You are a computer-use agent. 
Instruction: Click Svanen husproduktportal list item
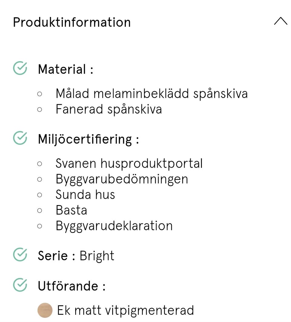point(129,163)
